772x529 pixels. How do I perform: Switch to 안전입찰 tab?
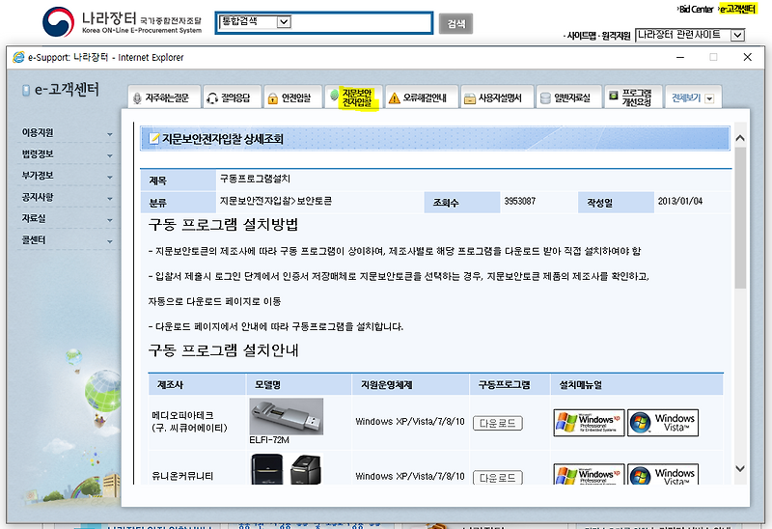[292, 97]
